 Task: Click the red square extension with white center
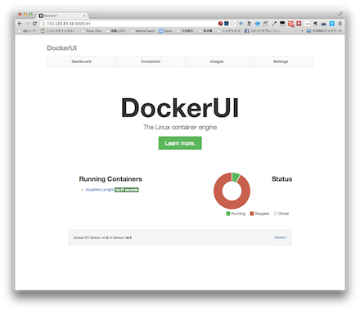coord(299,24)
